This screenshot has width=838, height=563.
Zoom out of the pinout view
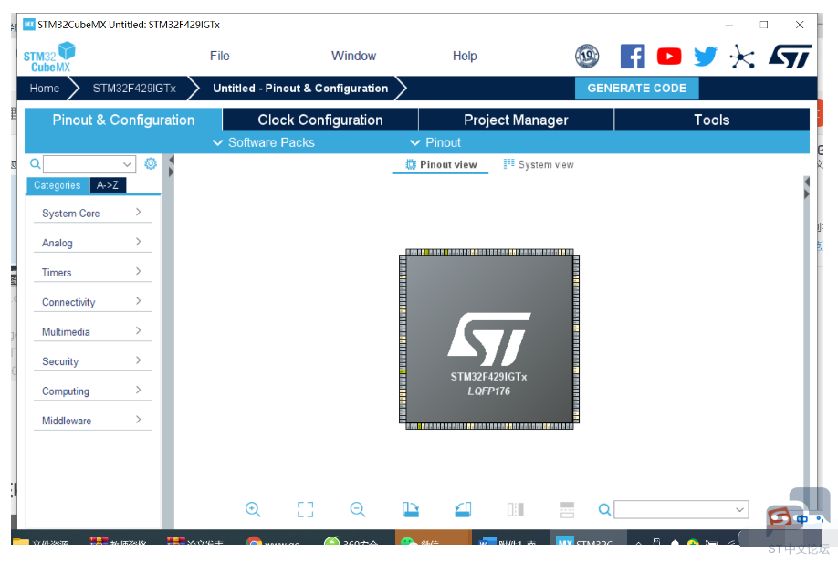tap(358, 509)
